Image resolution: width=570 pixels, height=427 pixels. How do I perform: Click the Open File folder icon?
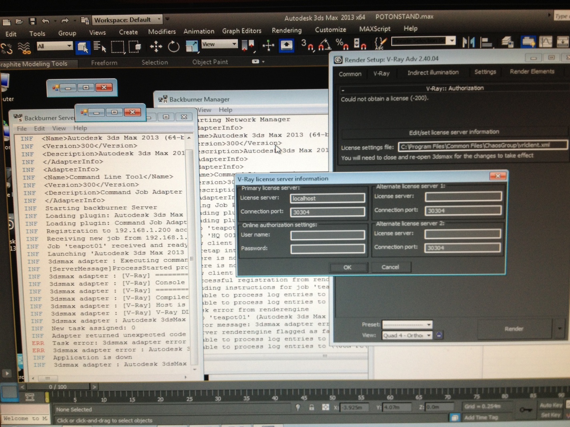[19, 22]
